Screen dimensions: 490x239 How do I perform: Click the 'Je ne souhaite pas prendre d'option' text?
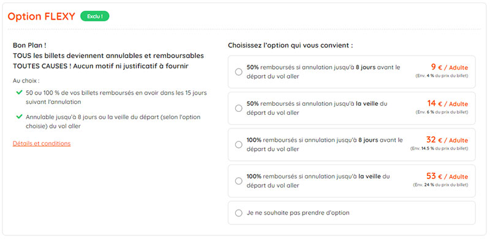click(x=298, y=213)
